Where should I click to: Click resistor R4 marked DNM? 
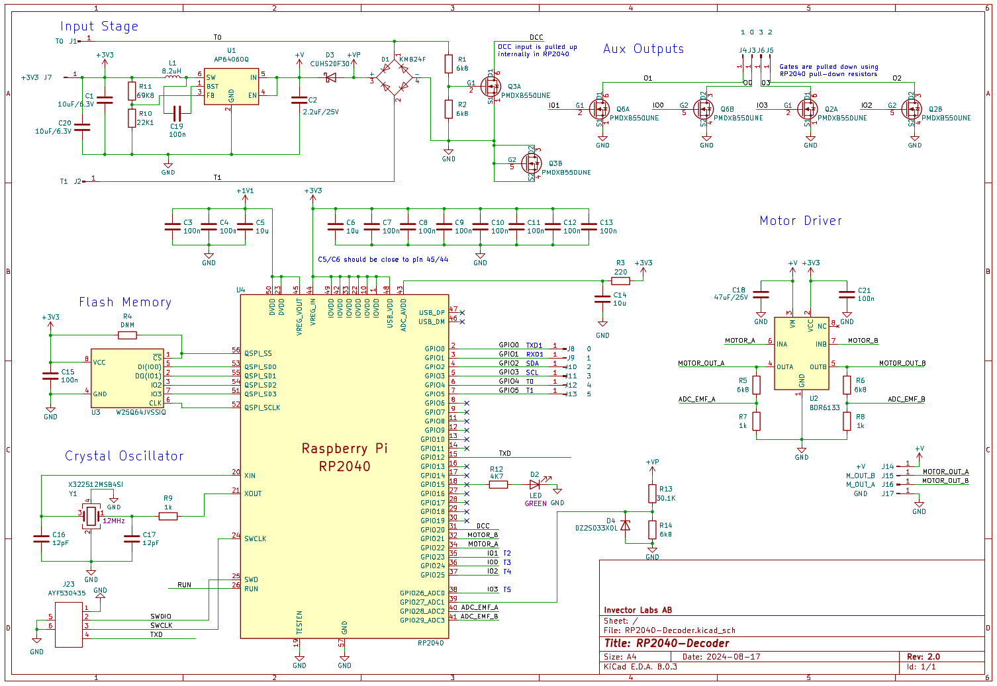tap(127, 335)
